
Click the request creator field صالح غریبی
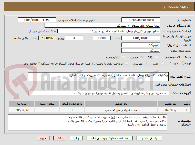pyautogui.click(x=109, y=31)
